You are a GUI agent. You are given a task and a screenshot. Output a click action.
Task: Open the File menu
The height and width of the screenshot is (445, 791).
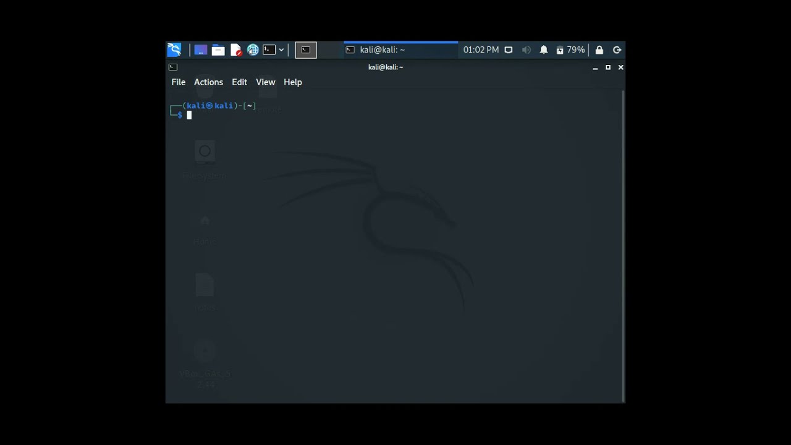pyautogui.click(x=179, y=82)
